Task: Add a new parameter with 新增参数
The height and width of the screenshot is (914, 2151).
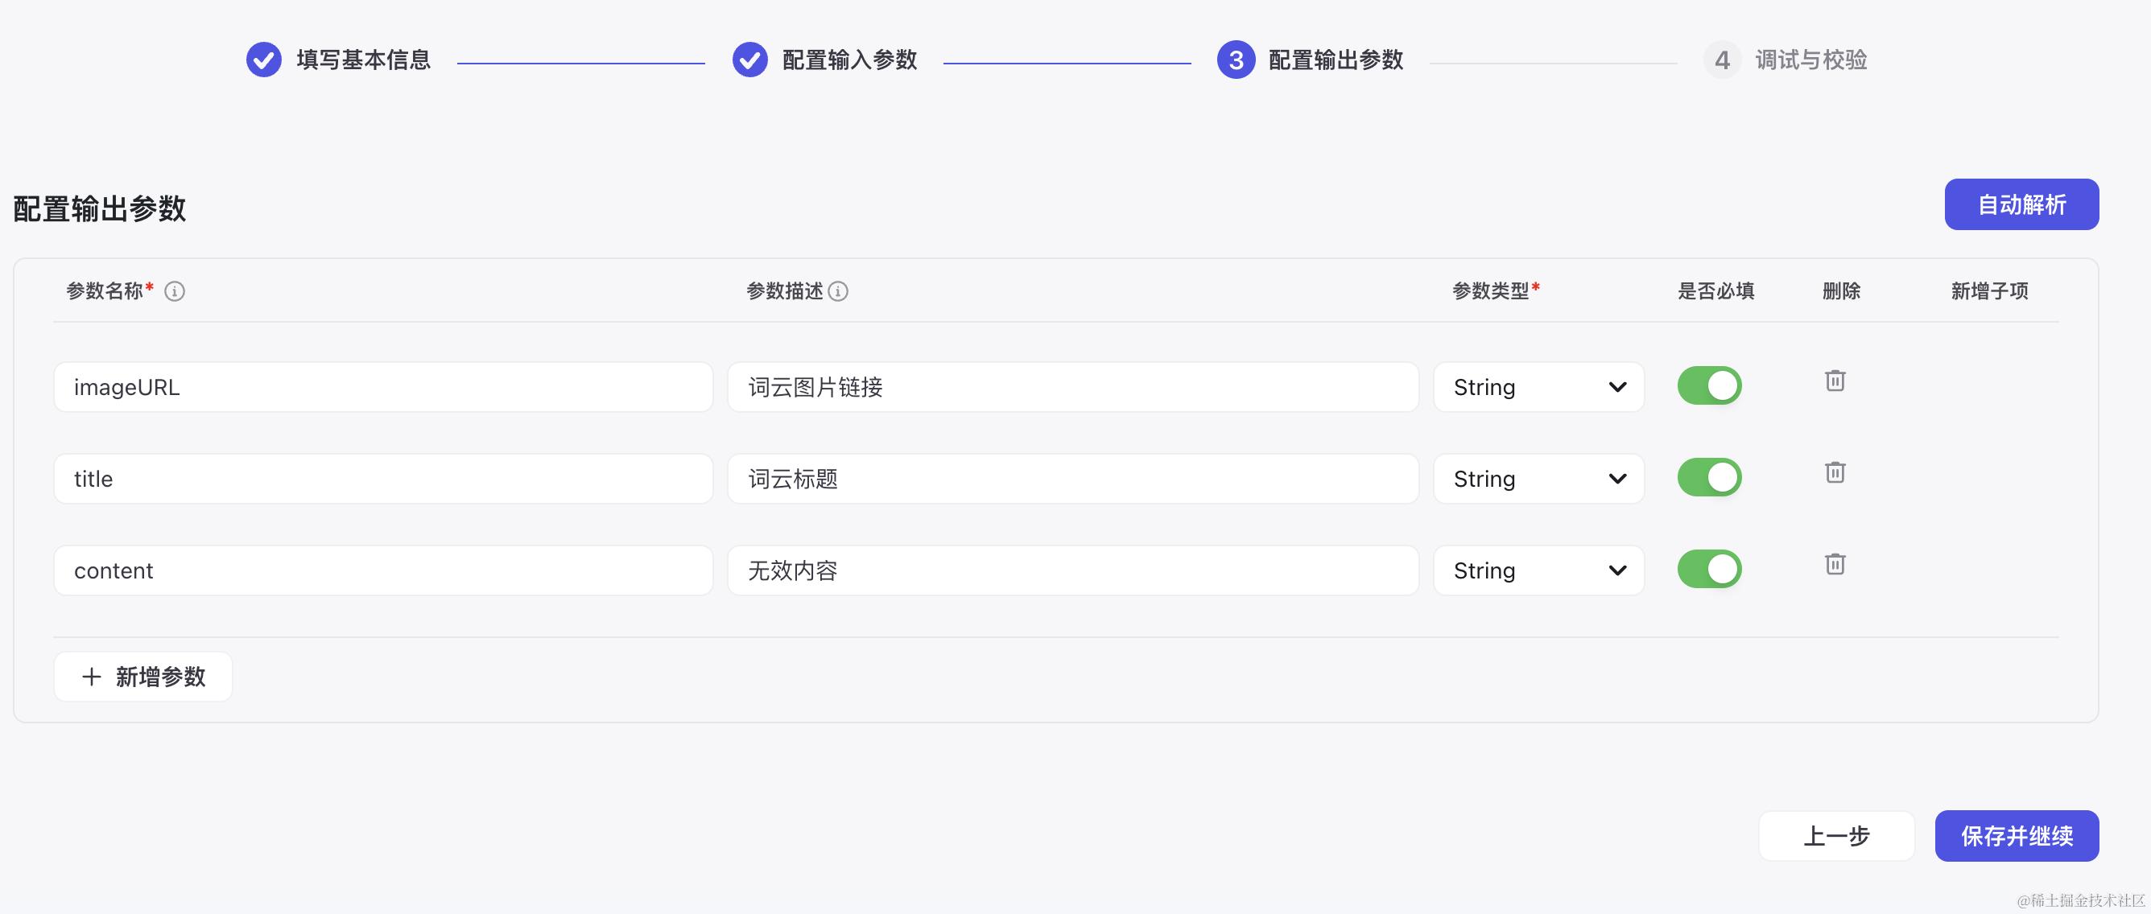Action: (x=142, y=677)
